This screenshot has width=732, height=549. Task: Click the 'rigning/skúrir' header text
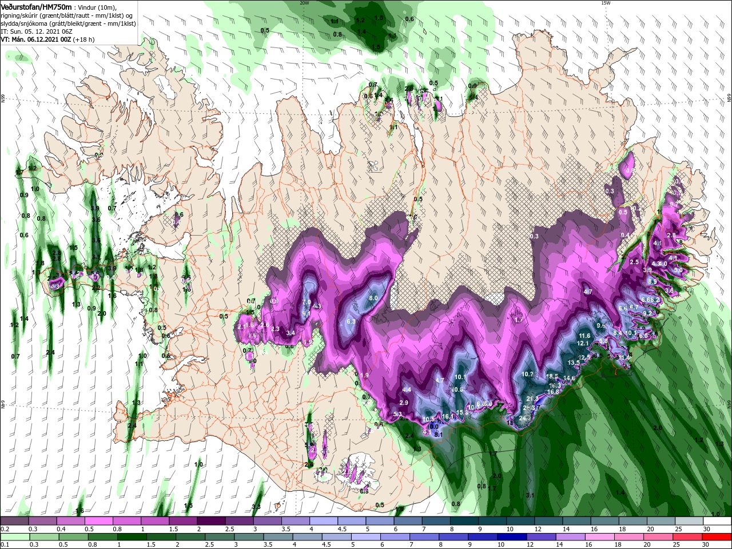point(20,15)
